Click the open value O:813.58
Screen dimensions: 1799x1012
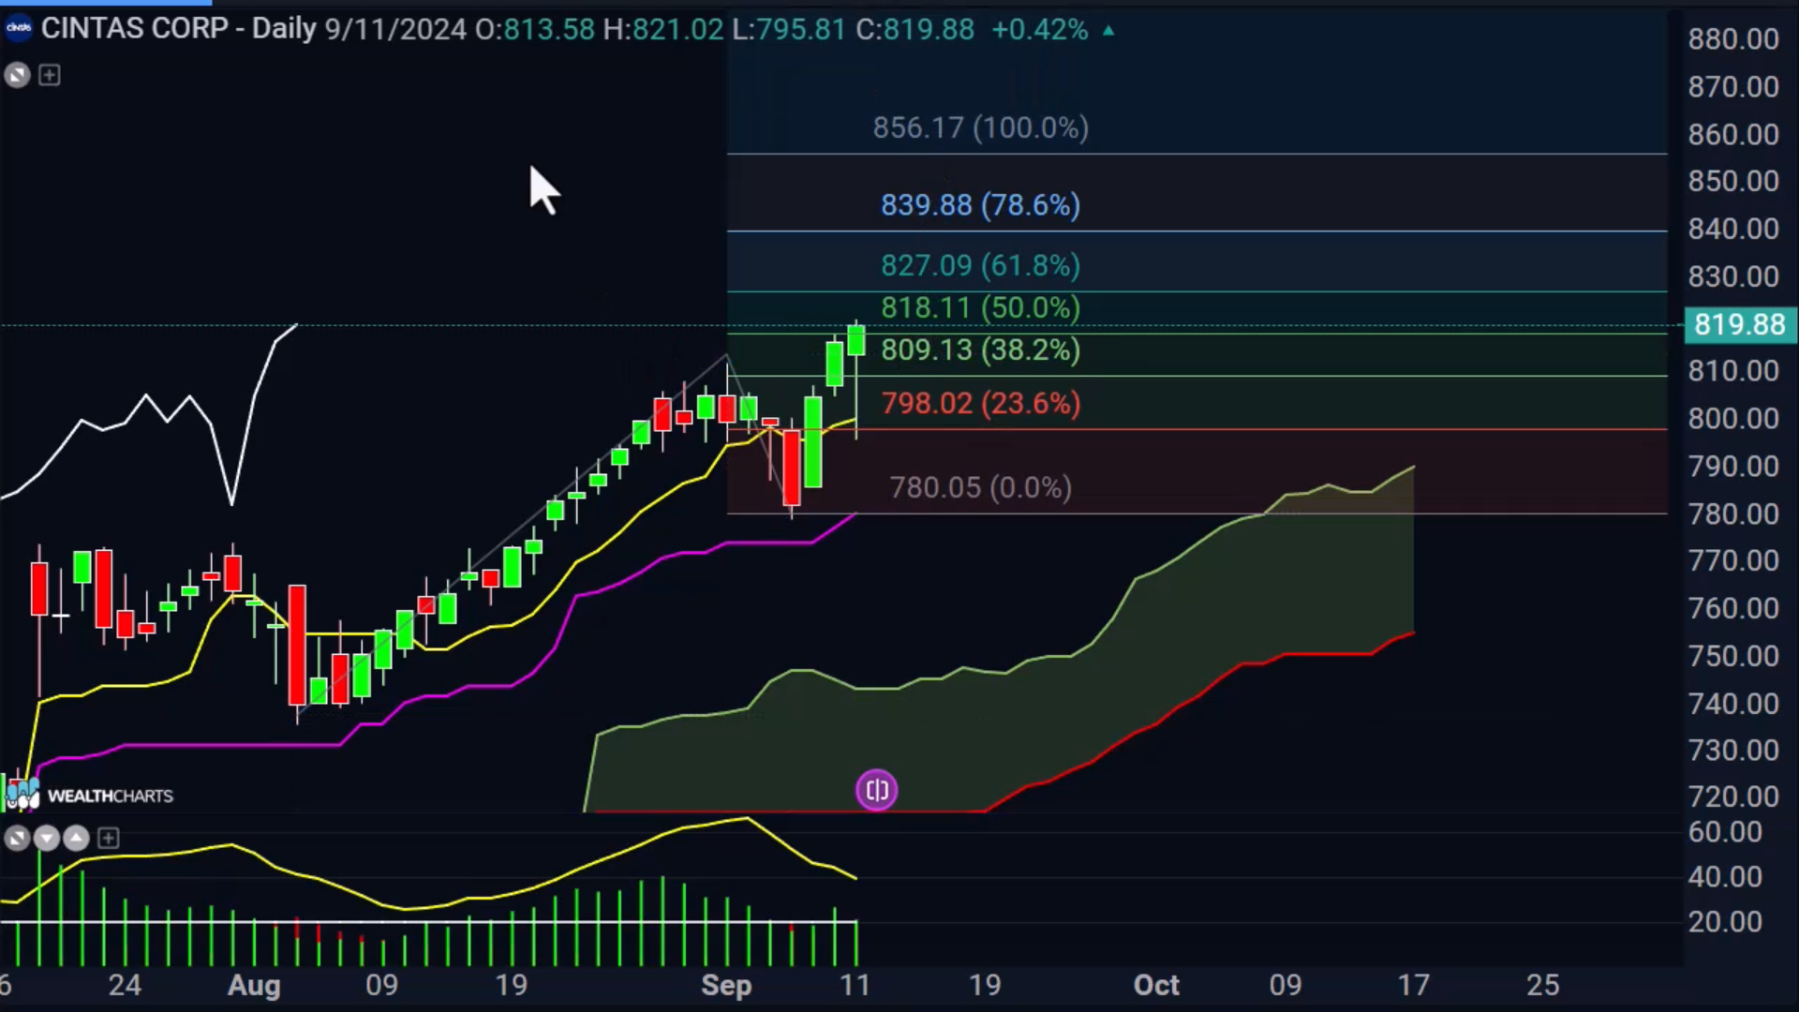(x=534, y=30)
